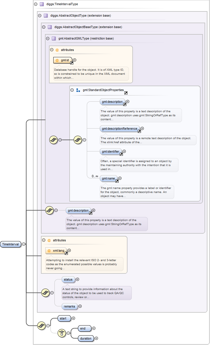Expand the status element details
210x345 pixels.
tap(77, 279)
